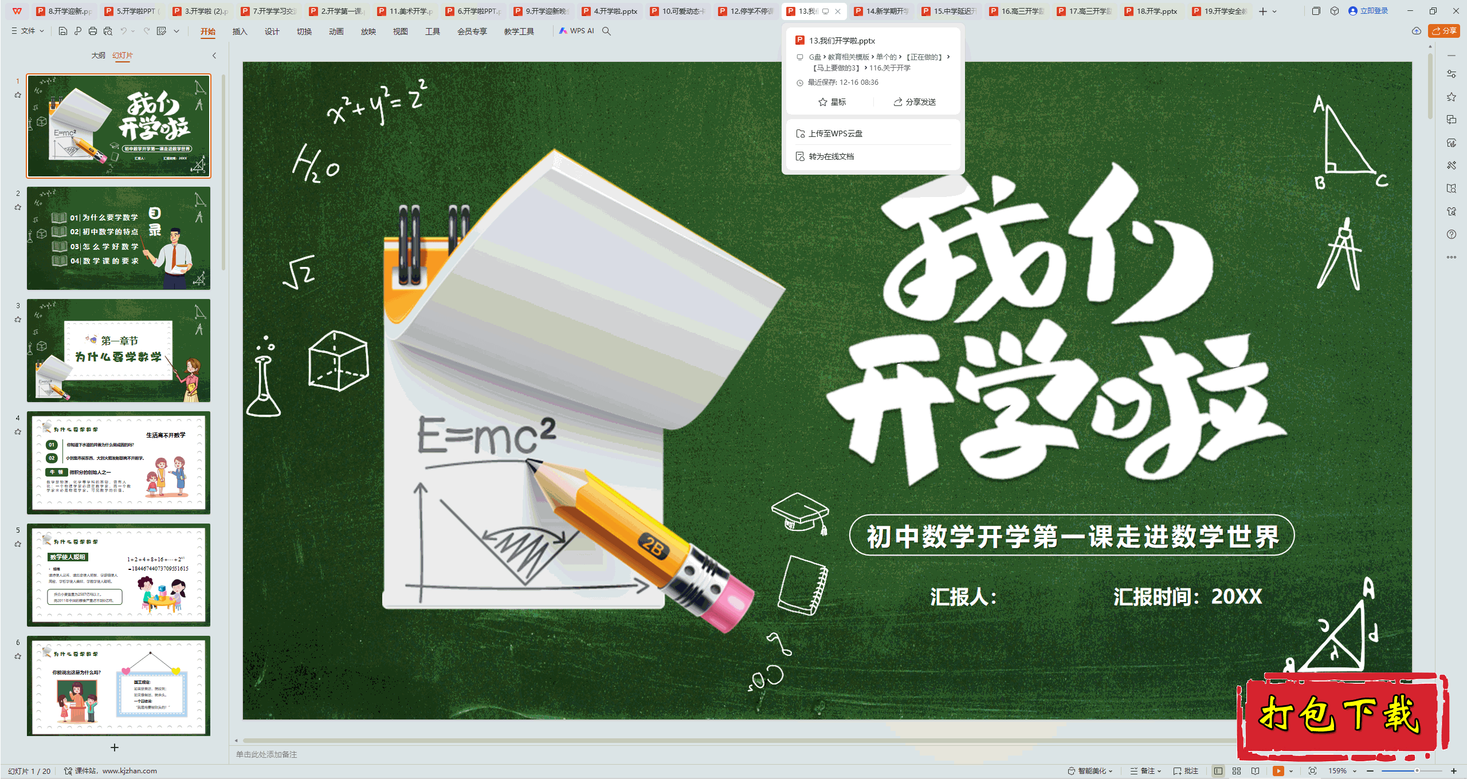Click the export to PDF icon
Screen dimensions: 1467x779
[78, 31]
